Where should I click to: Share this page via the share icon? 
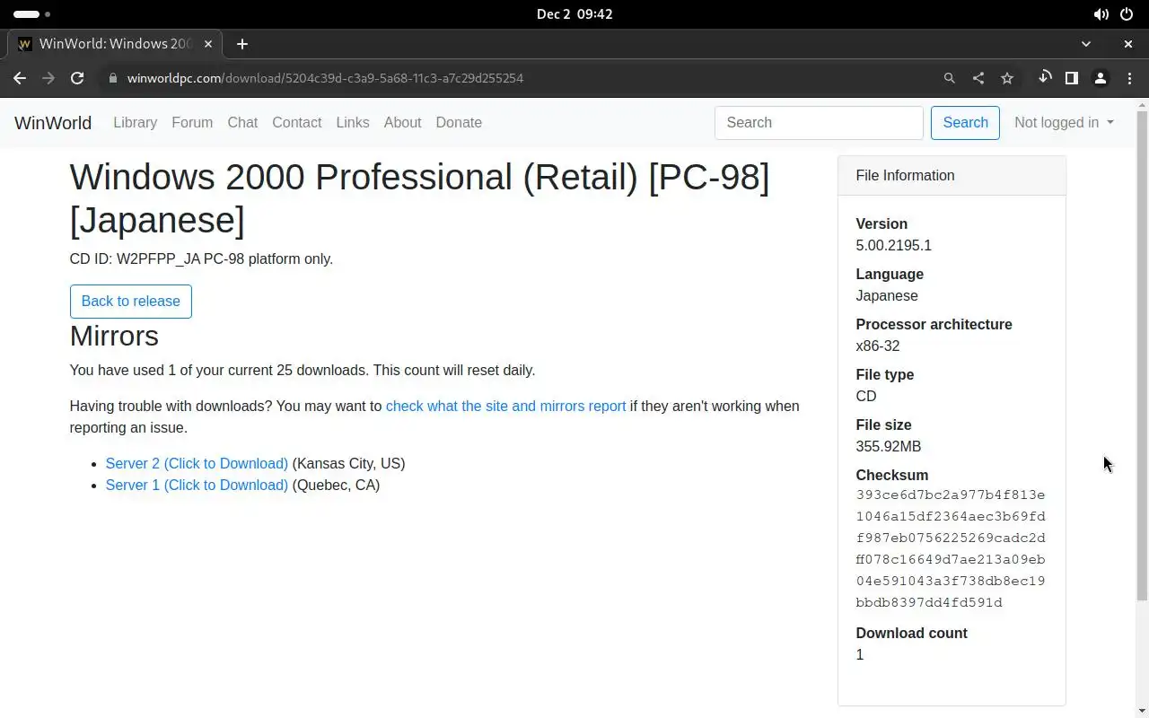pyautogui.click(x=978, y=78)
